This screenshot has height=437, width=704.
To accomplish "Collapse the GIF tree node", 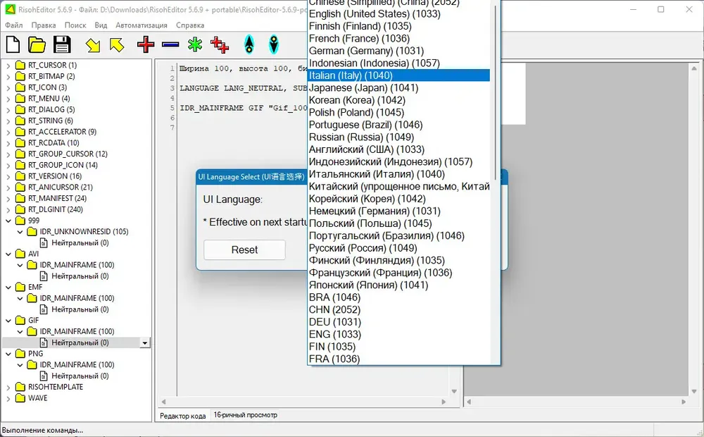I will coord(8,321).
